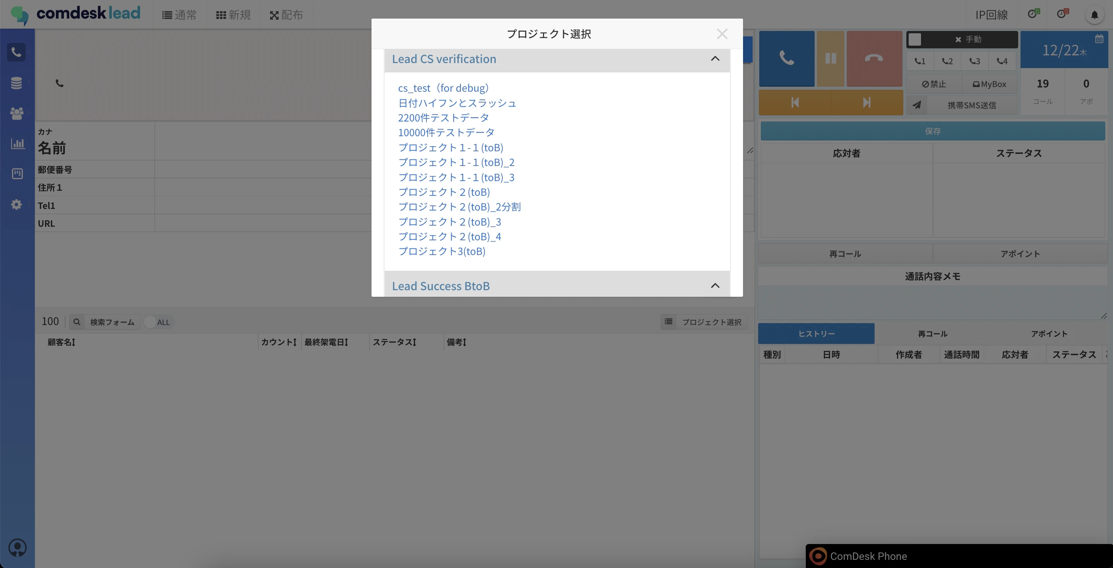Select phone line 1

pos(920,62)
